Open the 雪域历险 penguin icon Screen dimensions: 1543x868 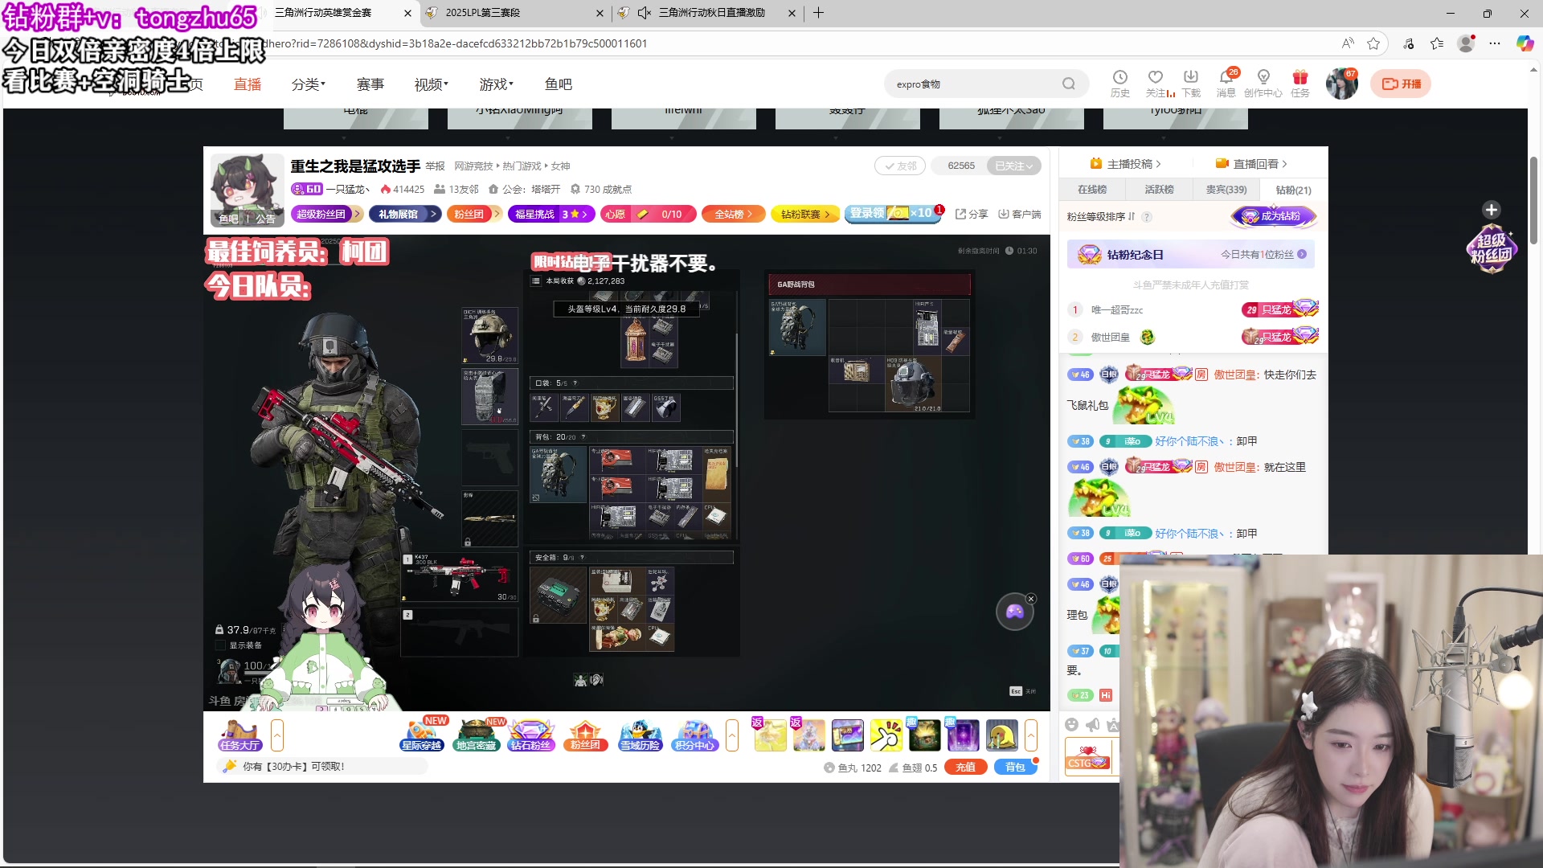tap(641, 735)
